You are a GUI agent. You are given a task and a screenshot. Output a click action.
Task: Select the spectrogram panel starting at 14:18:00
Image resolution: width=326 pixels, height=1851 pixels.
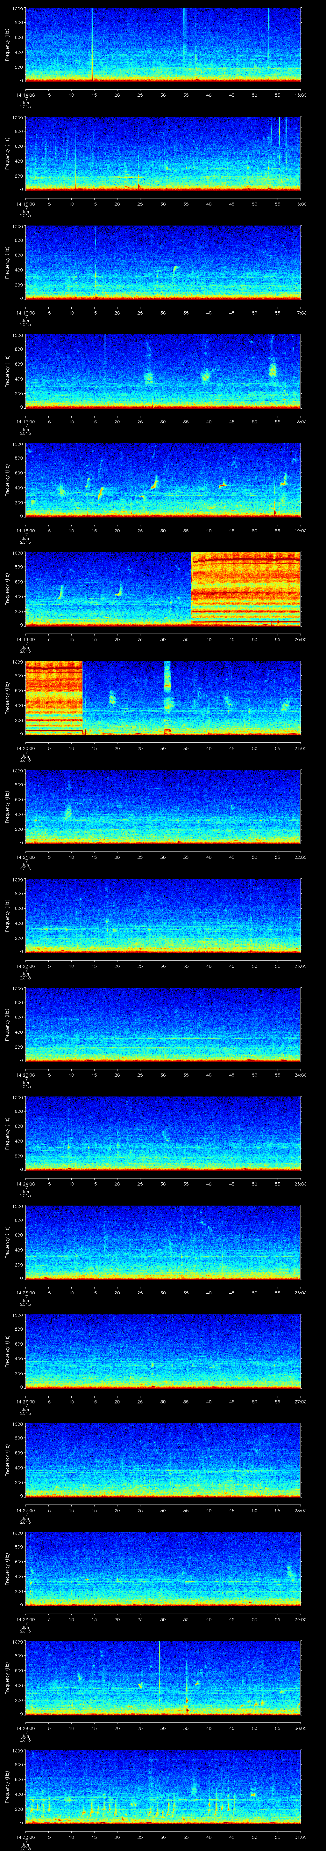163,480
